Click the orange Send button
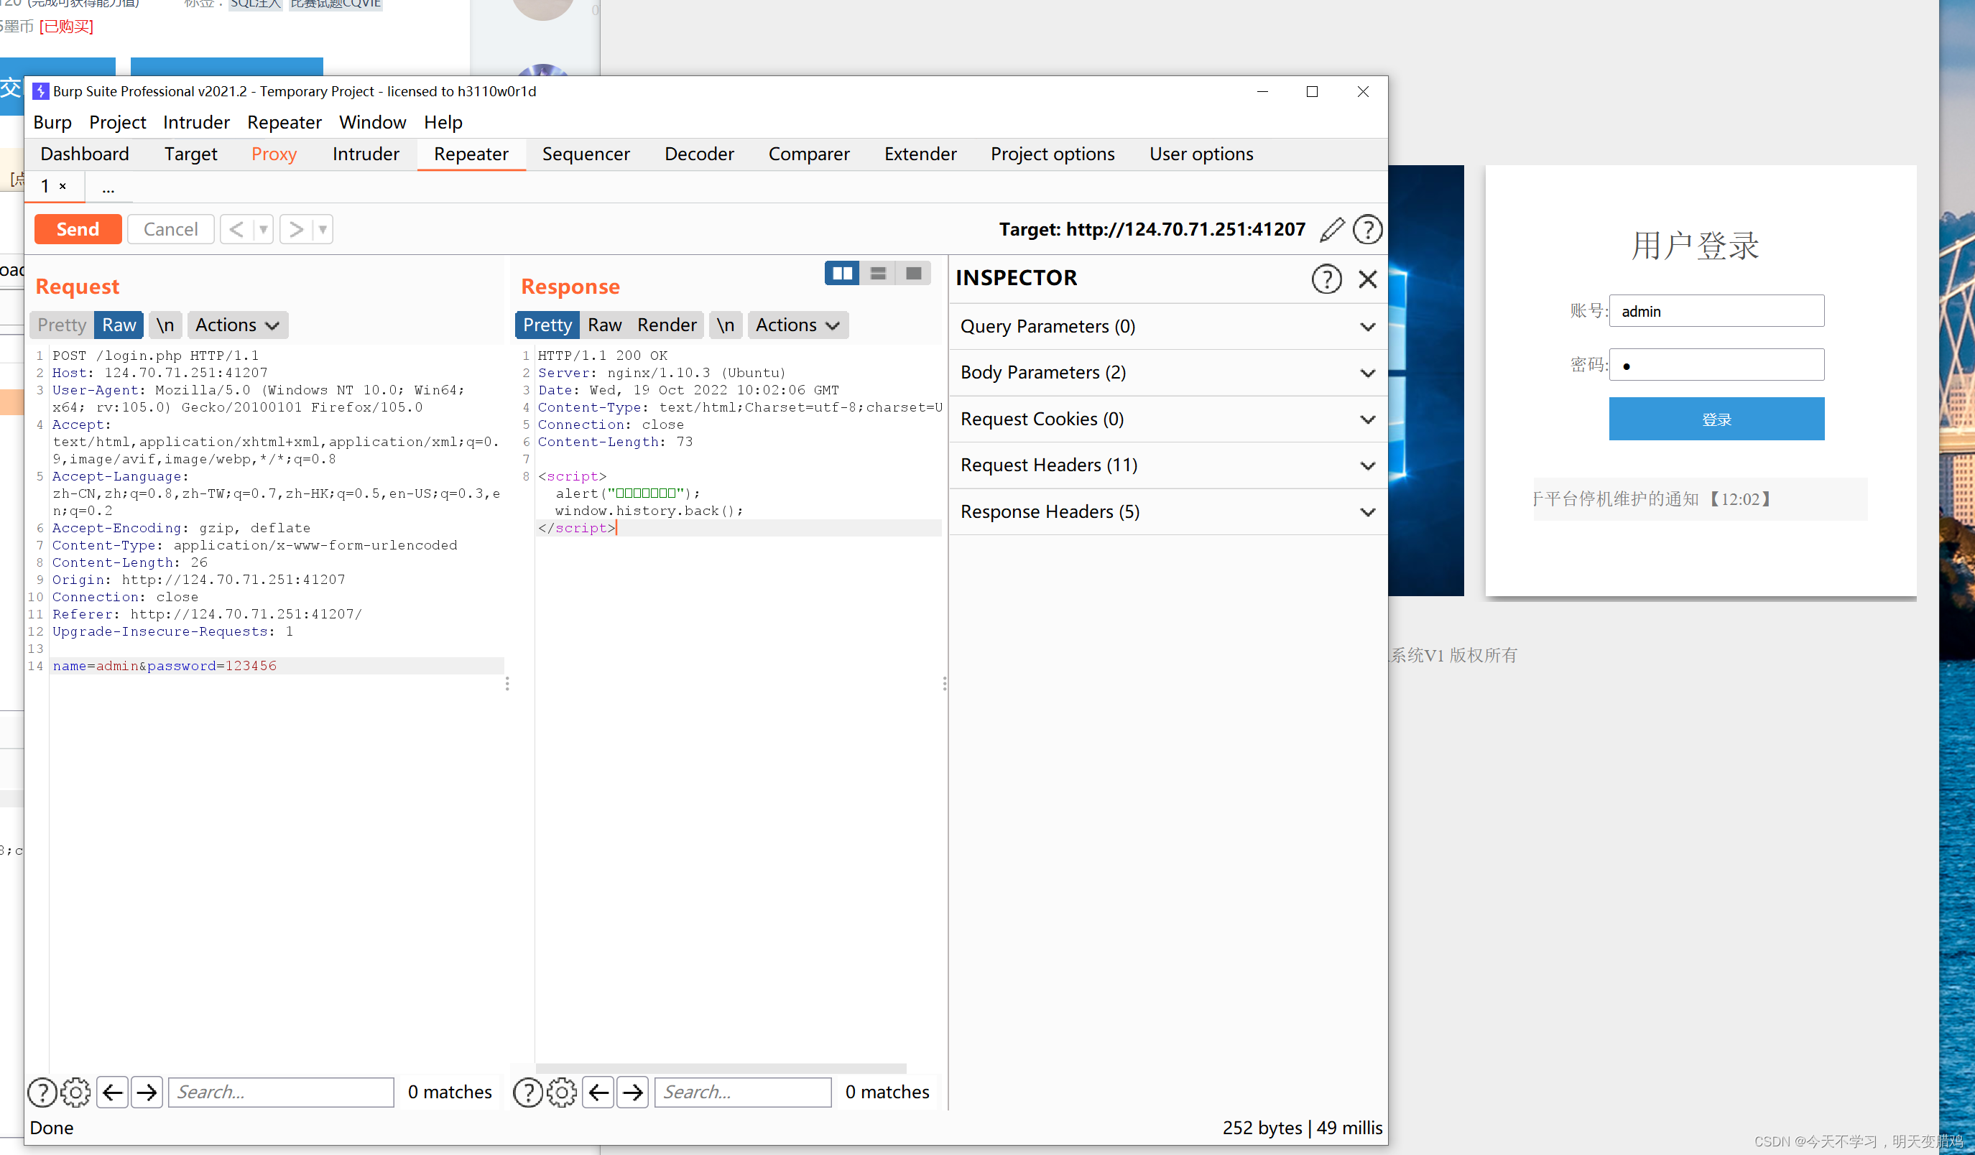The width and height of the screenshot is (1975, 1155). tap(78, 230)
